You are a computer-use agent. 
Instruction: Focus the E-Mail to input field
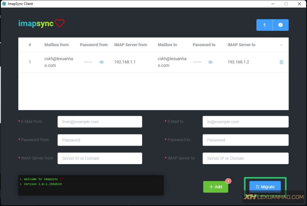pos(246,122)
